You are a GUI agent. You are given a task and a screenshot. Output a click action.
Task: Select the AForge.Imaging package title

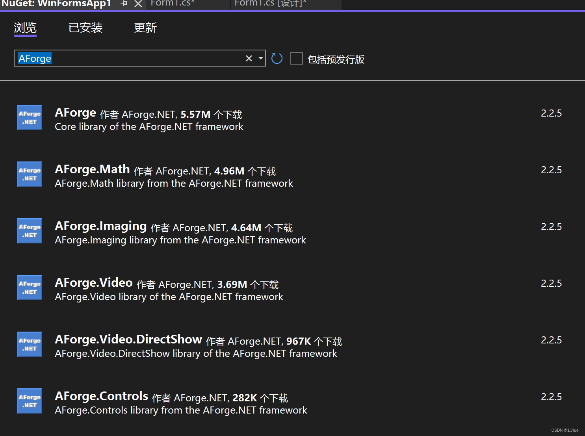pyautogui.click(x=101, y=226)
